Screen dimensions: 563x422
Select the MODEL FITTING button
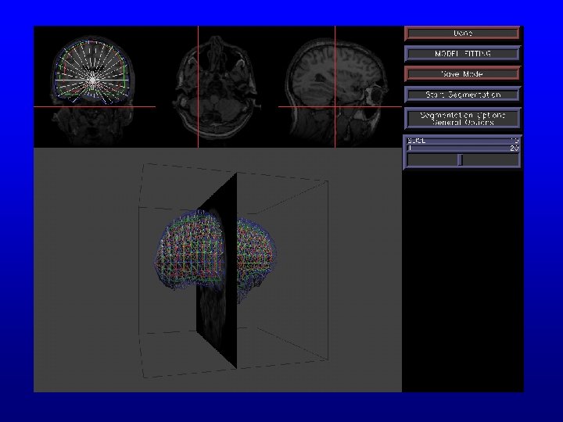462,54
